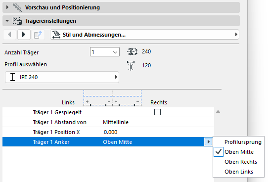268x182 pixels.
Task: Click the Oben Mitte value in Anker row
Action: [x=117, y=142]
